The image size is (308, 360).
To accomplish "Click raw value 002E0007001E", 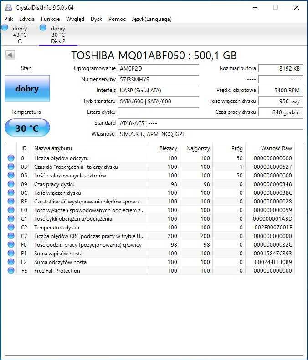I will click(x=273, y=227).
